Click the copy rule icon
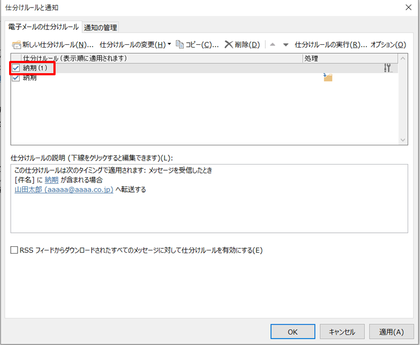420x345 pixels. [180, 44]
